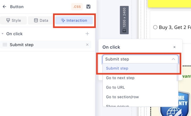Remove the Submit step action
This screenshot has width=191, height=116.
point(87,45)
